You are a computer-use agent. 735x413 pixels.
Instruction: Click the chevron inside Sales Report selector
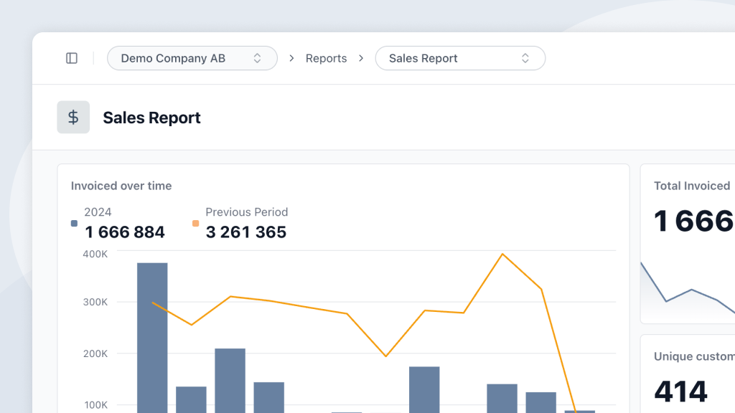pyautogui.click(x=525, y=58)
